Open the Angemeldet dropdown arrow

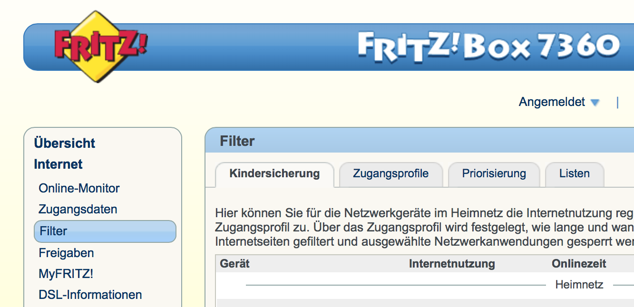pos(595,102)
